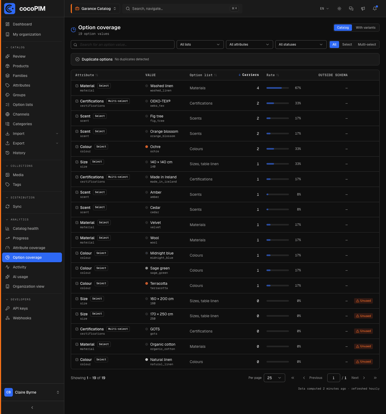Viewport: 386px width, 414px height.
Task: Collapse the sidebar with the chevron
Action: point(32,408)
